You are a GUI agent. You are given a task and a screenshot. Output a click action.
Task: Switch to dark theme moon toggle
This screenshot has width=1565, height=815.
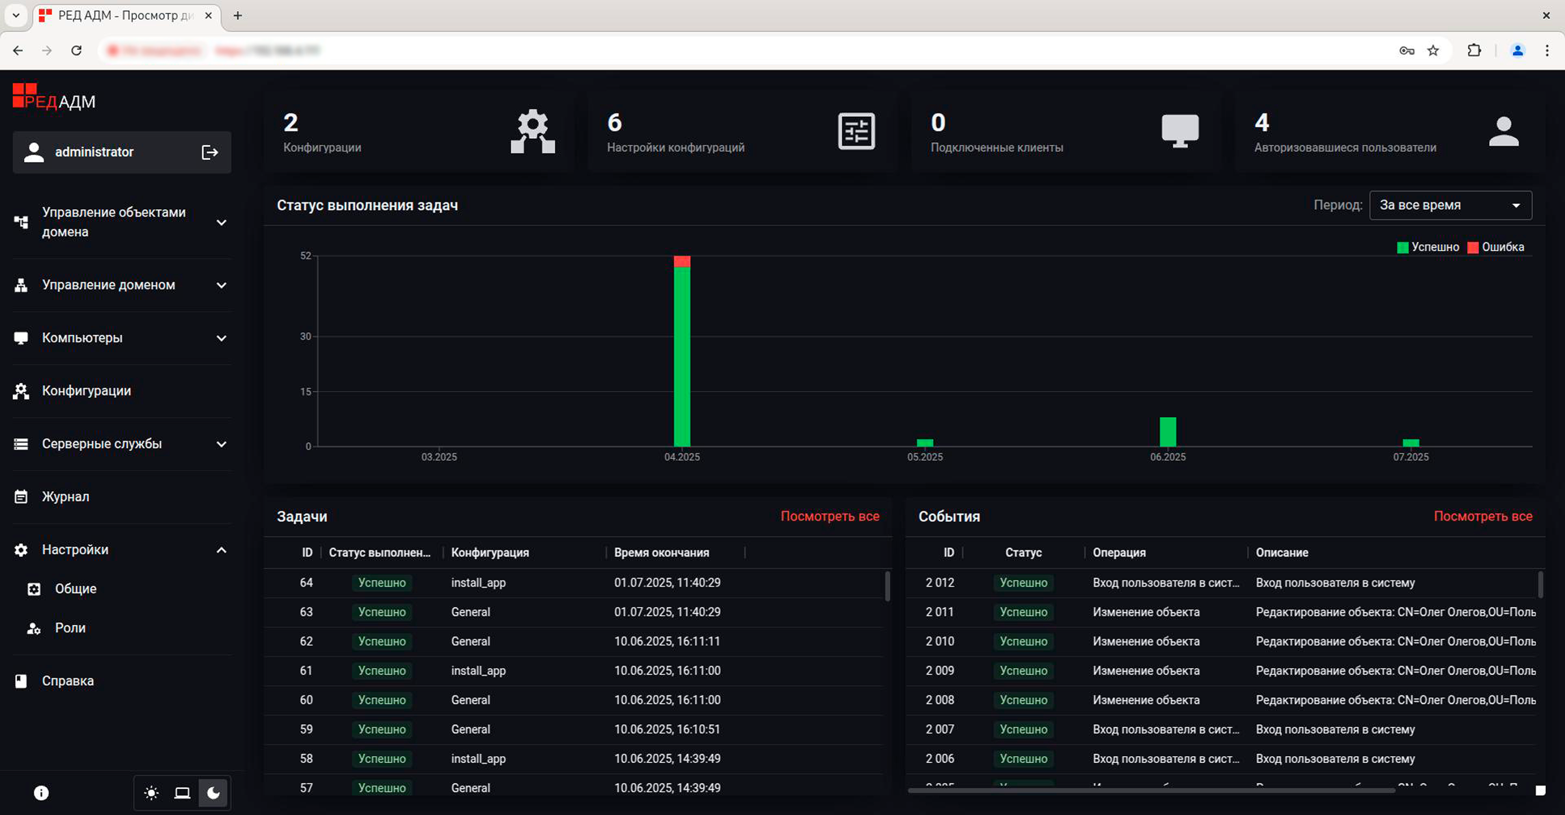click(213, 793)
